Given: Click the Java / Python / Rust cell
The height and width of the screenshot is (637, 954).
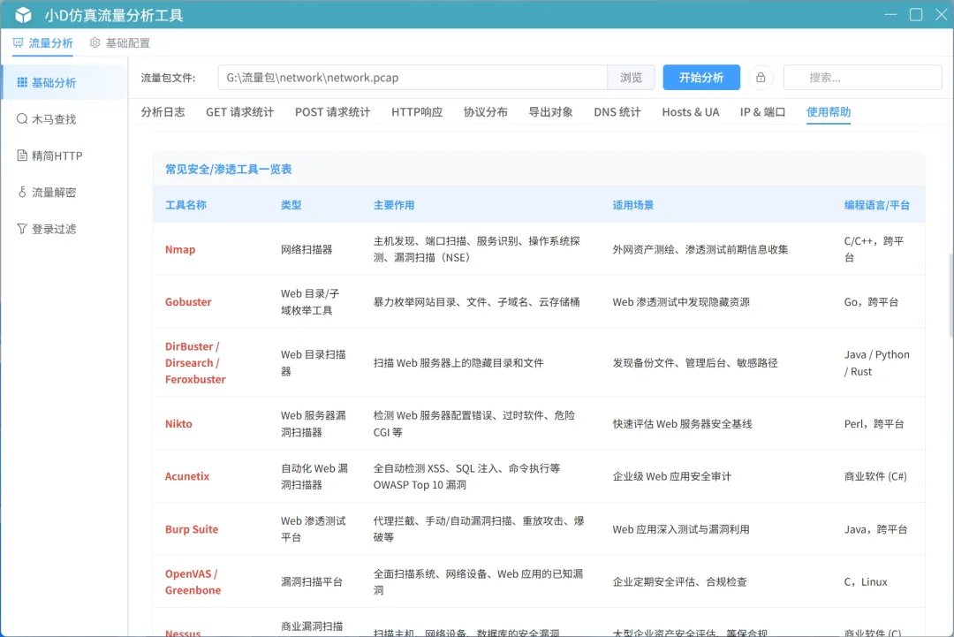Looking at the screenshot, I should [877, 362].
